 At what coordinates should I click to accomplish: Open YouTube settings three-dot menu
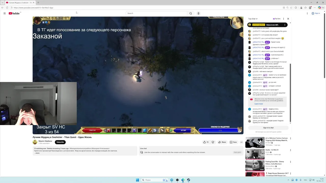[x=307, y=13]
